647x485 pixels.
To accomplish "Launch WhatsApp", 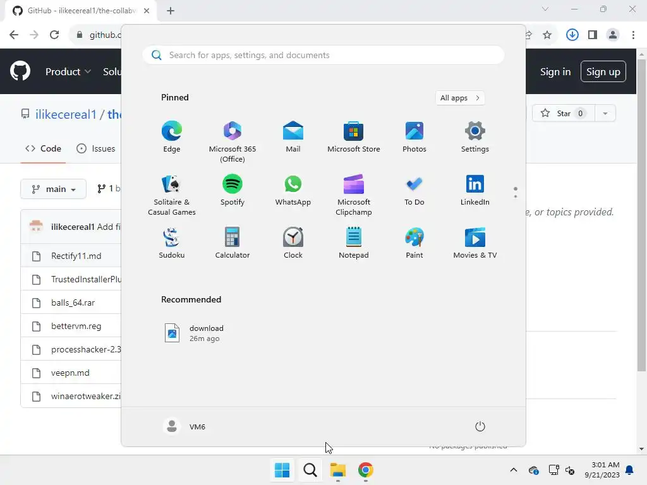I will 293,190.
